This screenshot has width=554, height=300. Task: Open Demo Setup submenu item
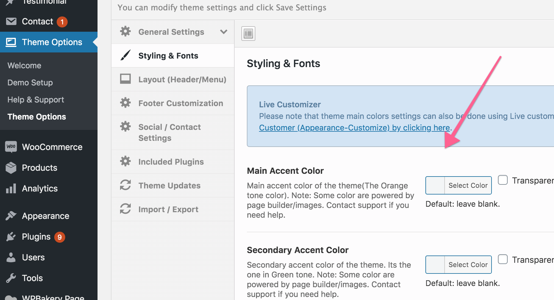coord(30,83)
